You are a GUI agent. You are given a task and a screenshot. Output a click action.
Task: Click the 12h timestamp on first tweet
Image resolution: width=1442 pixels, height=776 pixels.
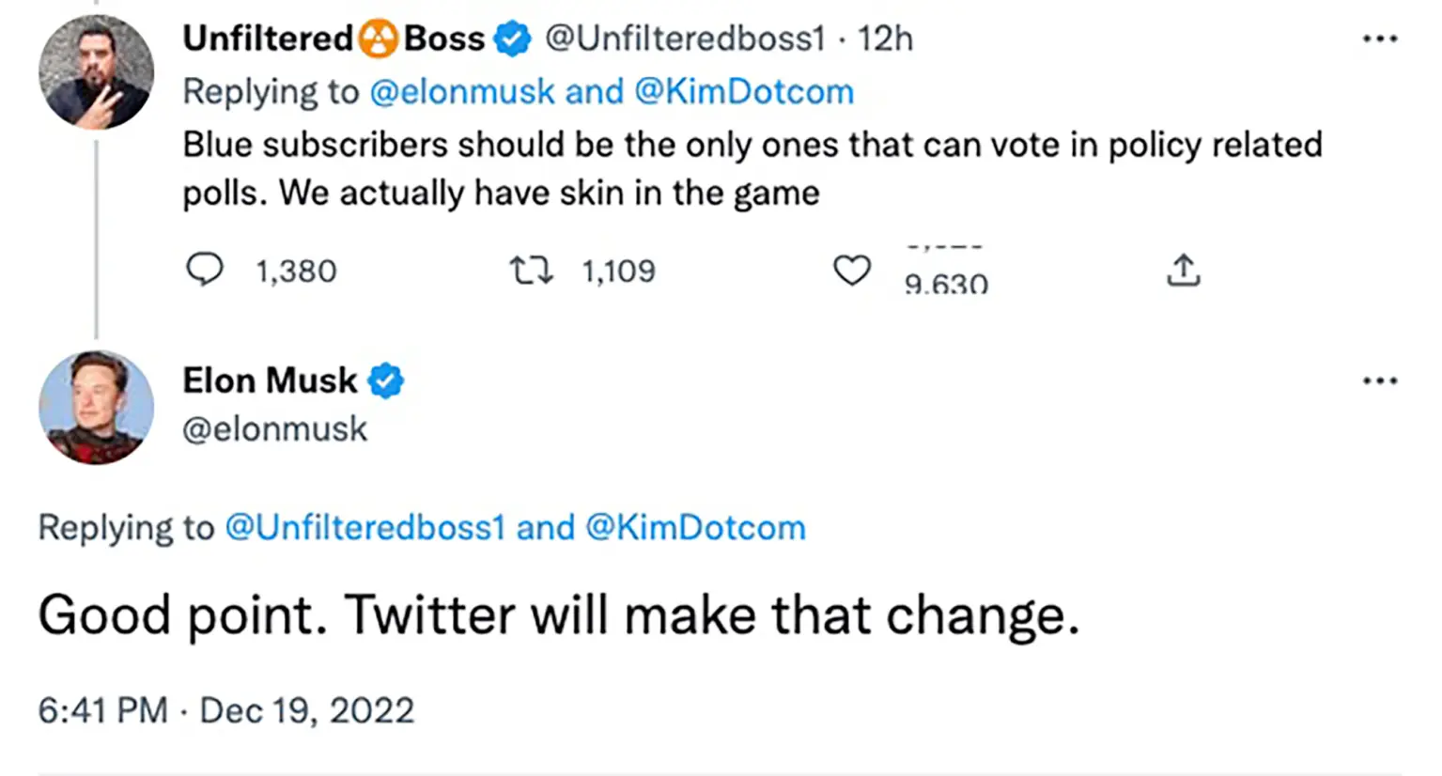click(885, 39)
